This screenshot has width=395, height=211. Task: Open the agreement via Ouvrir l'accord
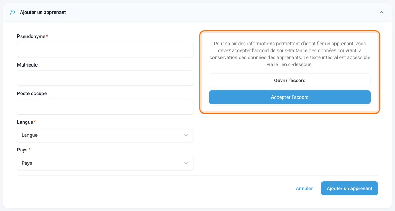coord(290,80)
